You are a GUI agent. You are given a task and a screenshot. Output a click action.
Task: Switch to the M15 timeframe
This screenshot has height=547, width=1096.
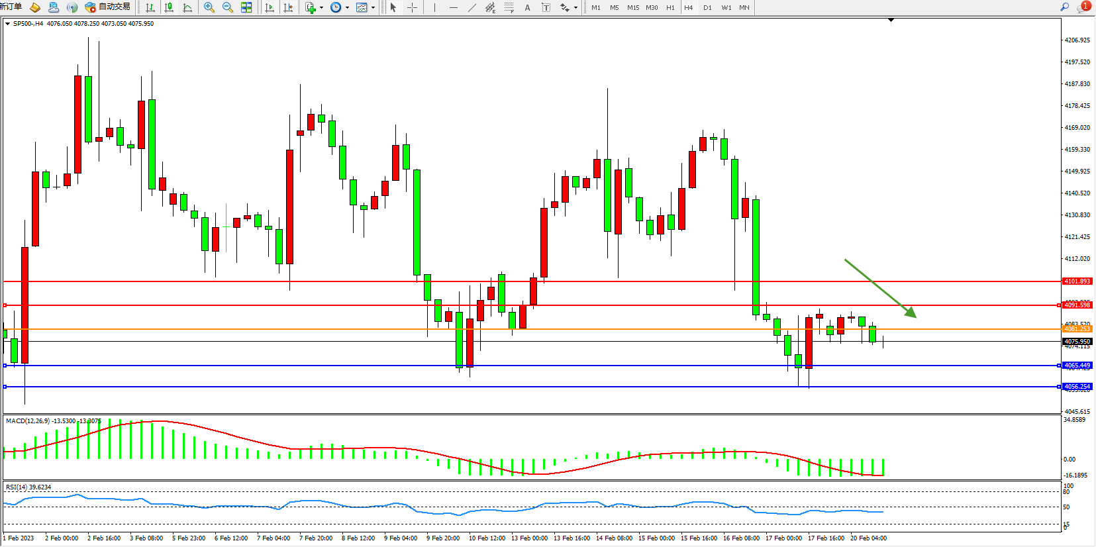point(633,7)
